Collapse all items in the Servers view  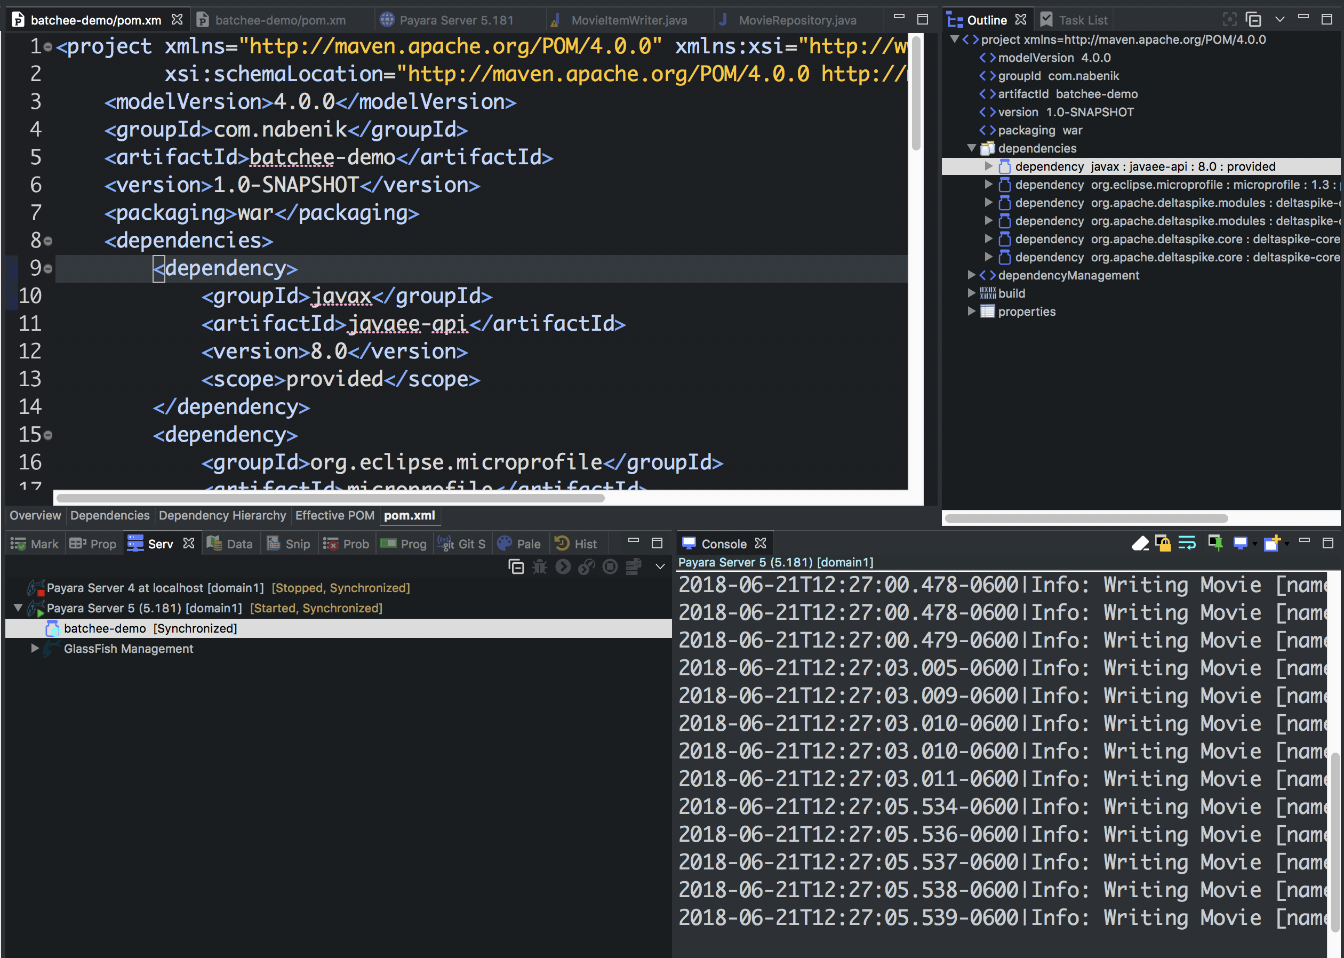(516, 566)
